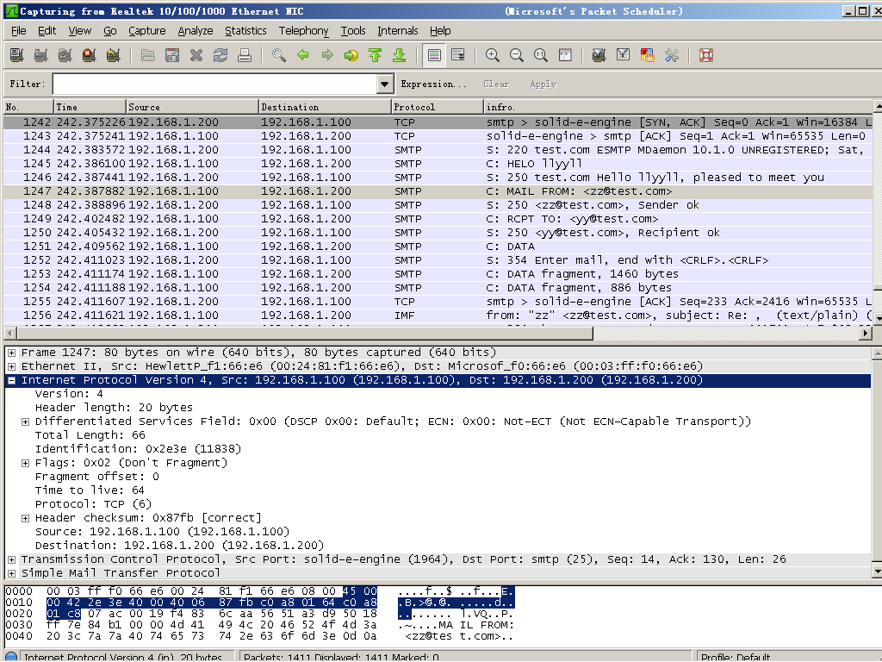Viewport: 882px width, 662px height.
Task: Focus the display Filter input field
Action: tap(215, 84)
